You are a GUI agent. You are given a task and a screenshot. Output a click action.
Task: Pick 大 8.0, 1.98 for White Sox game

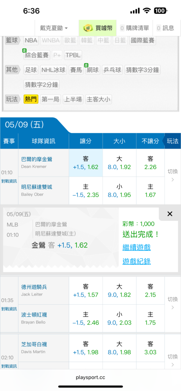(x=119, y=348)
